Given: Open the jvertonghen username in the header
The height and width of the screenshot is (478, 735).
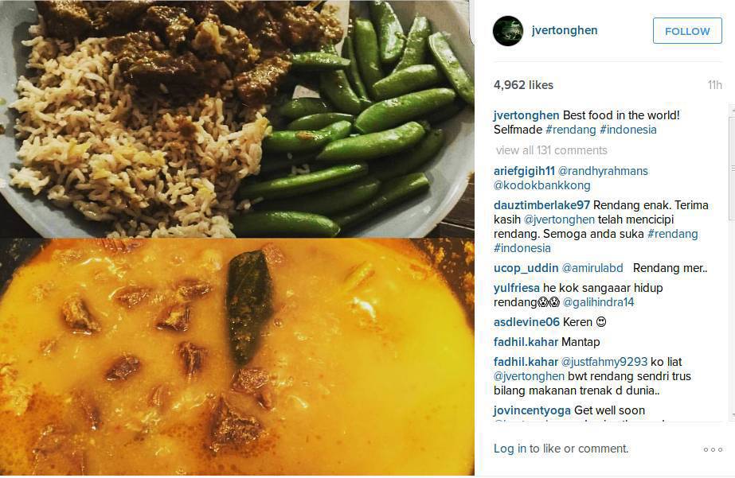Looking at the screenshot, I should point(565,30).
